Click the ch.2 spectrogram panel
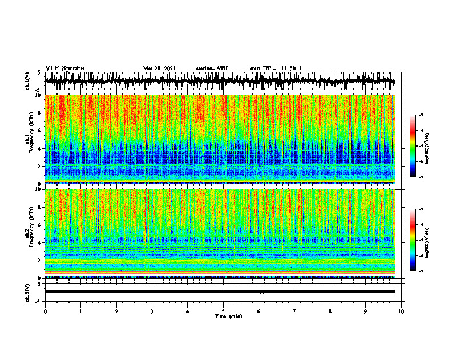The image size is (452, 349). tap(220, 234)
